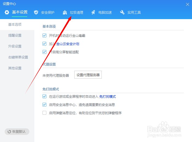
Task: Open the blue 免打扰模式 link
Action: click(x=108, y=97)
